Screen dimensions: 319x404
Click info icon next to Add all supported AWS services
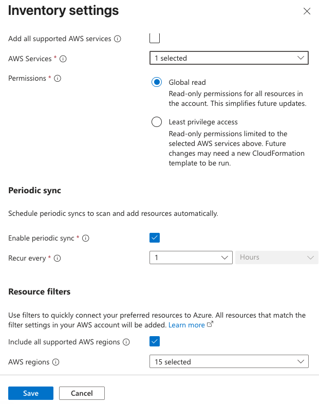(x=118, y=39)
